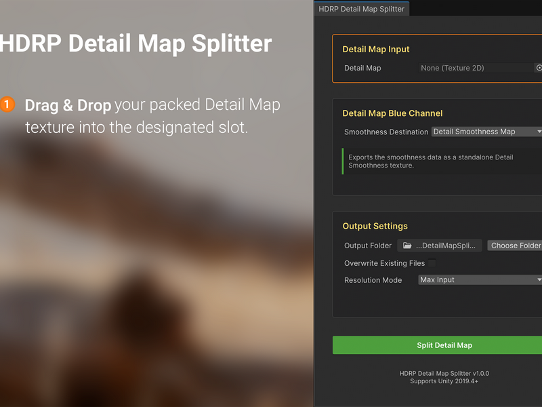Screen dimensions: 542x407
Task: Click the Detail Map Input heading
Action: (376, 49)
